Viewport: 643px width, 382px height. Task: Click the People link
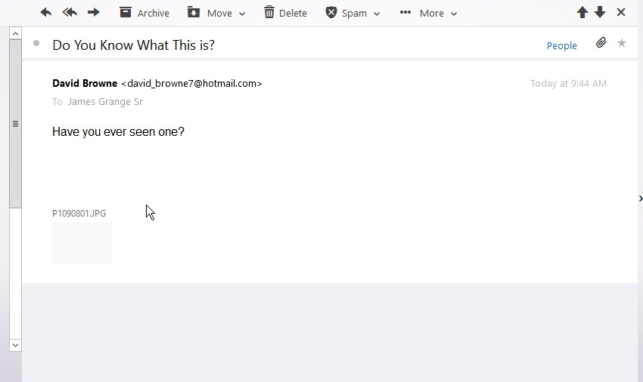[x=562, y=45]
